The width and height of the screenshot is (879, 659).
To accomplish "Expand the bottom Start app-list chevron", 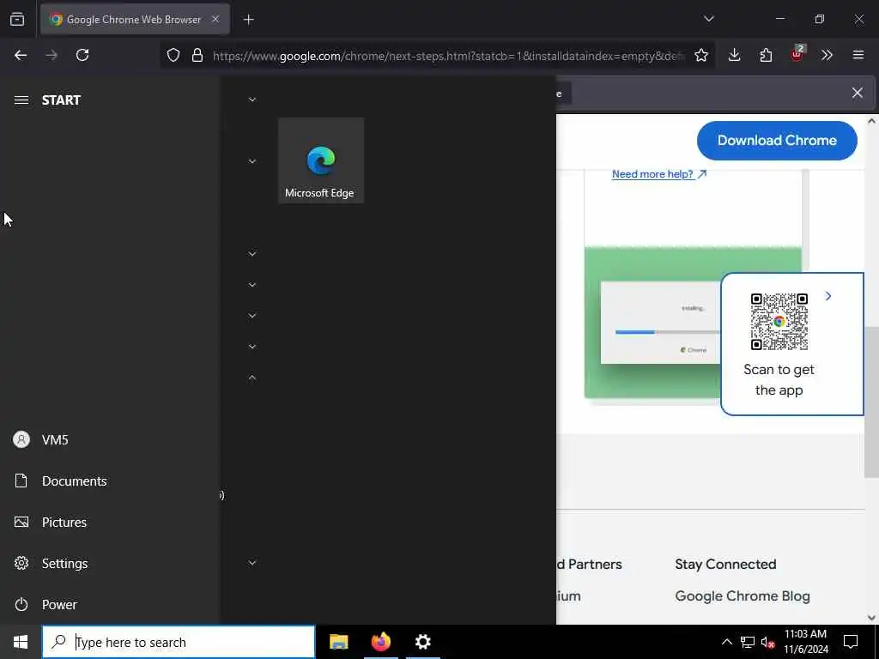I will click(252, 563).
